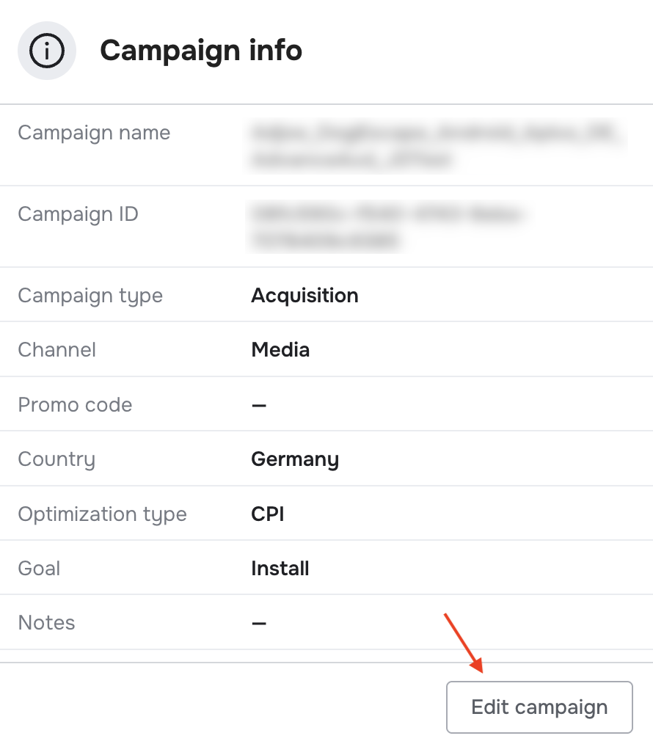Click the Edit campaign button
The height and width of the screenshot is (744, 653).
click(x=539, y=707)
